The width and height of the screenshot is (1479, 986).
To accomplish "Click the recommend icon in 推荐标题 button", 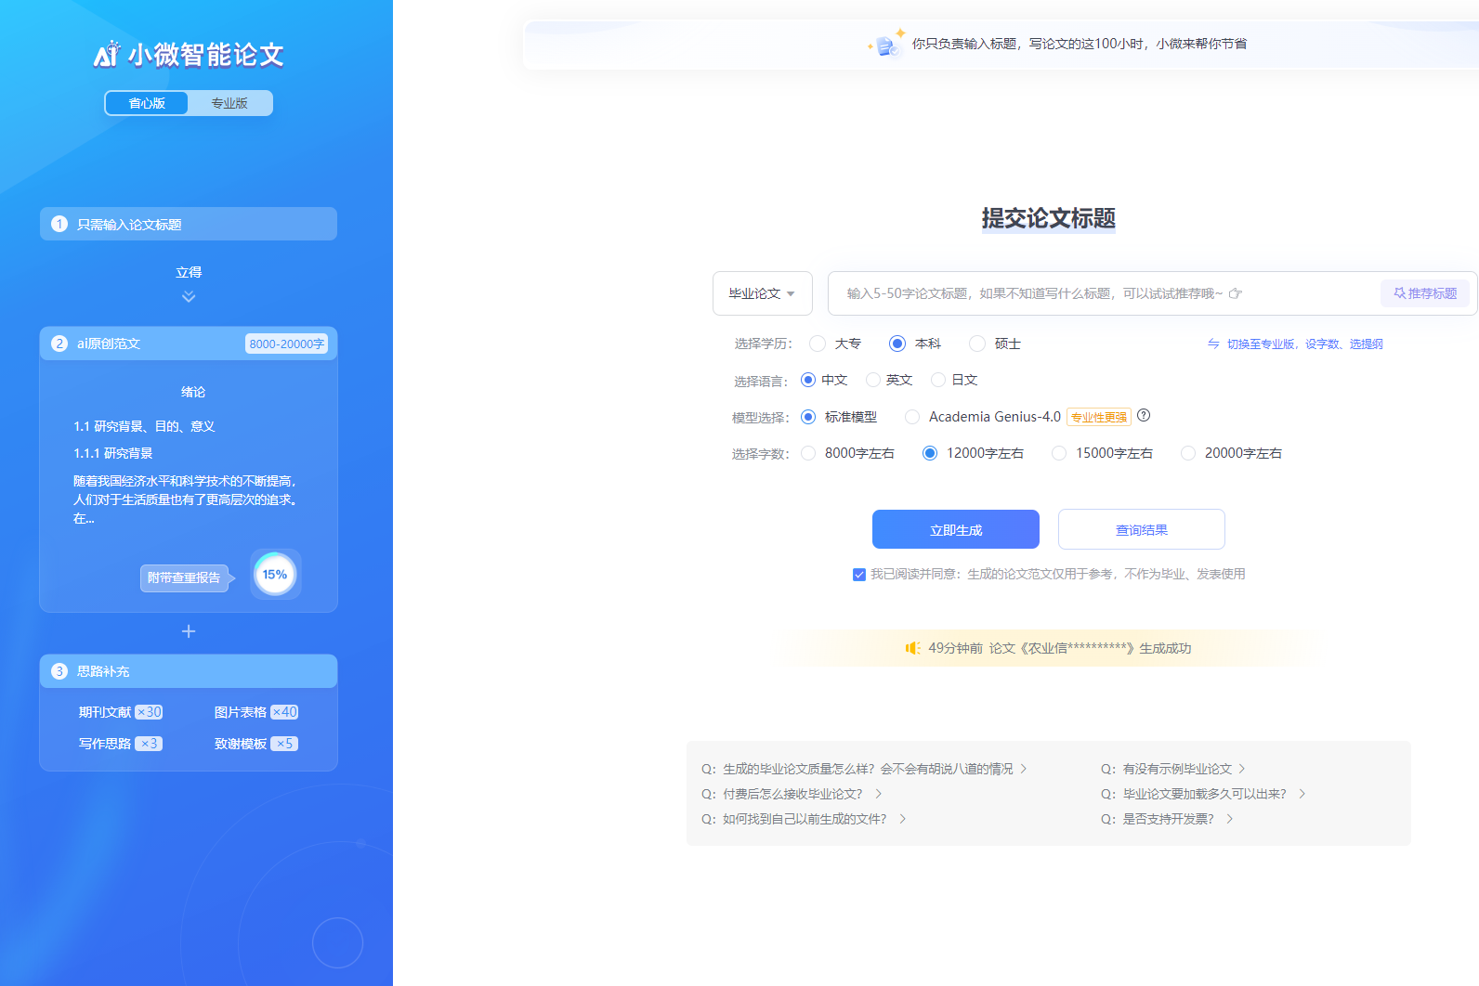I will (x=1399, y=293).
